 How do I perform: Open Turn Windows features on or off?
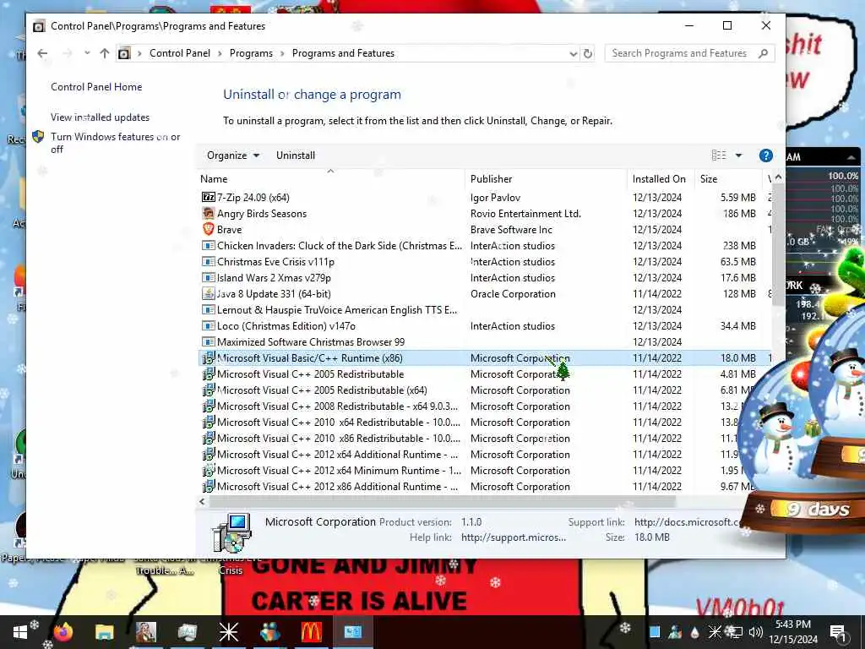point(115,142)
